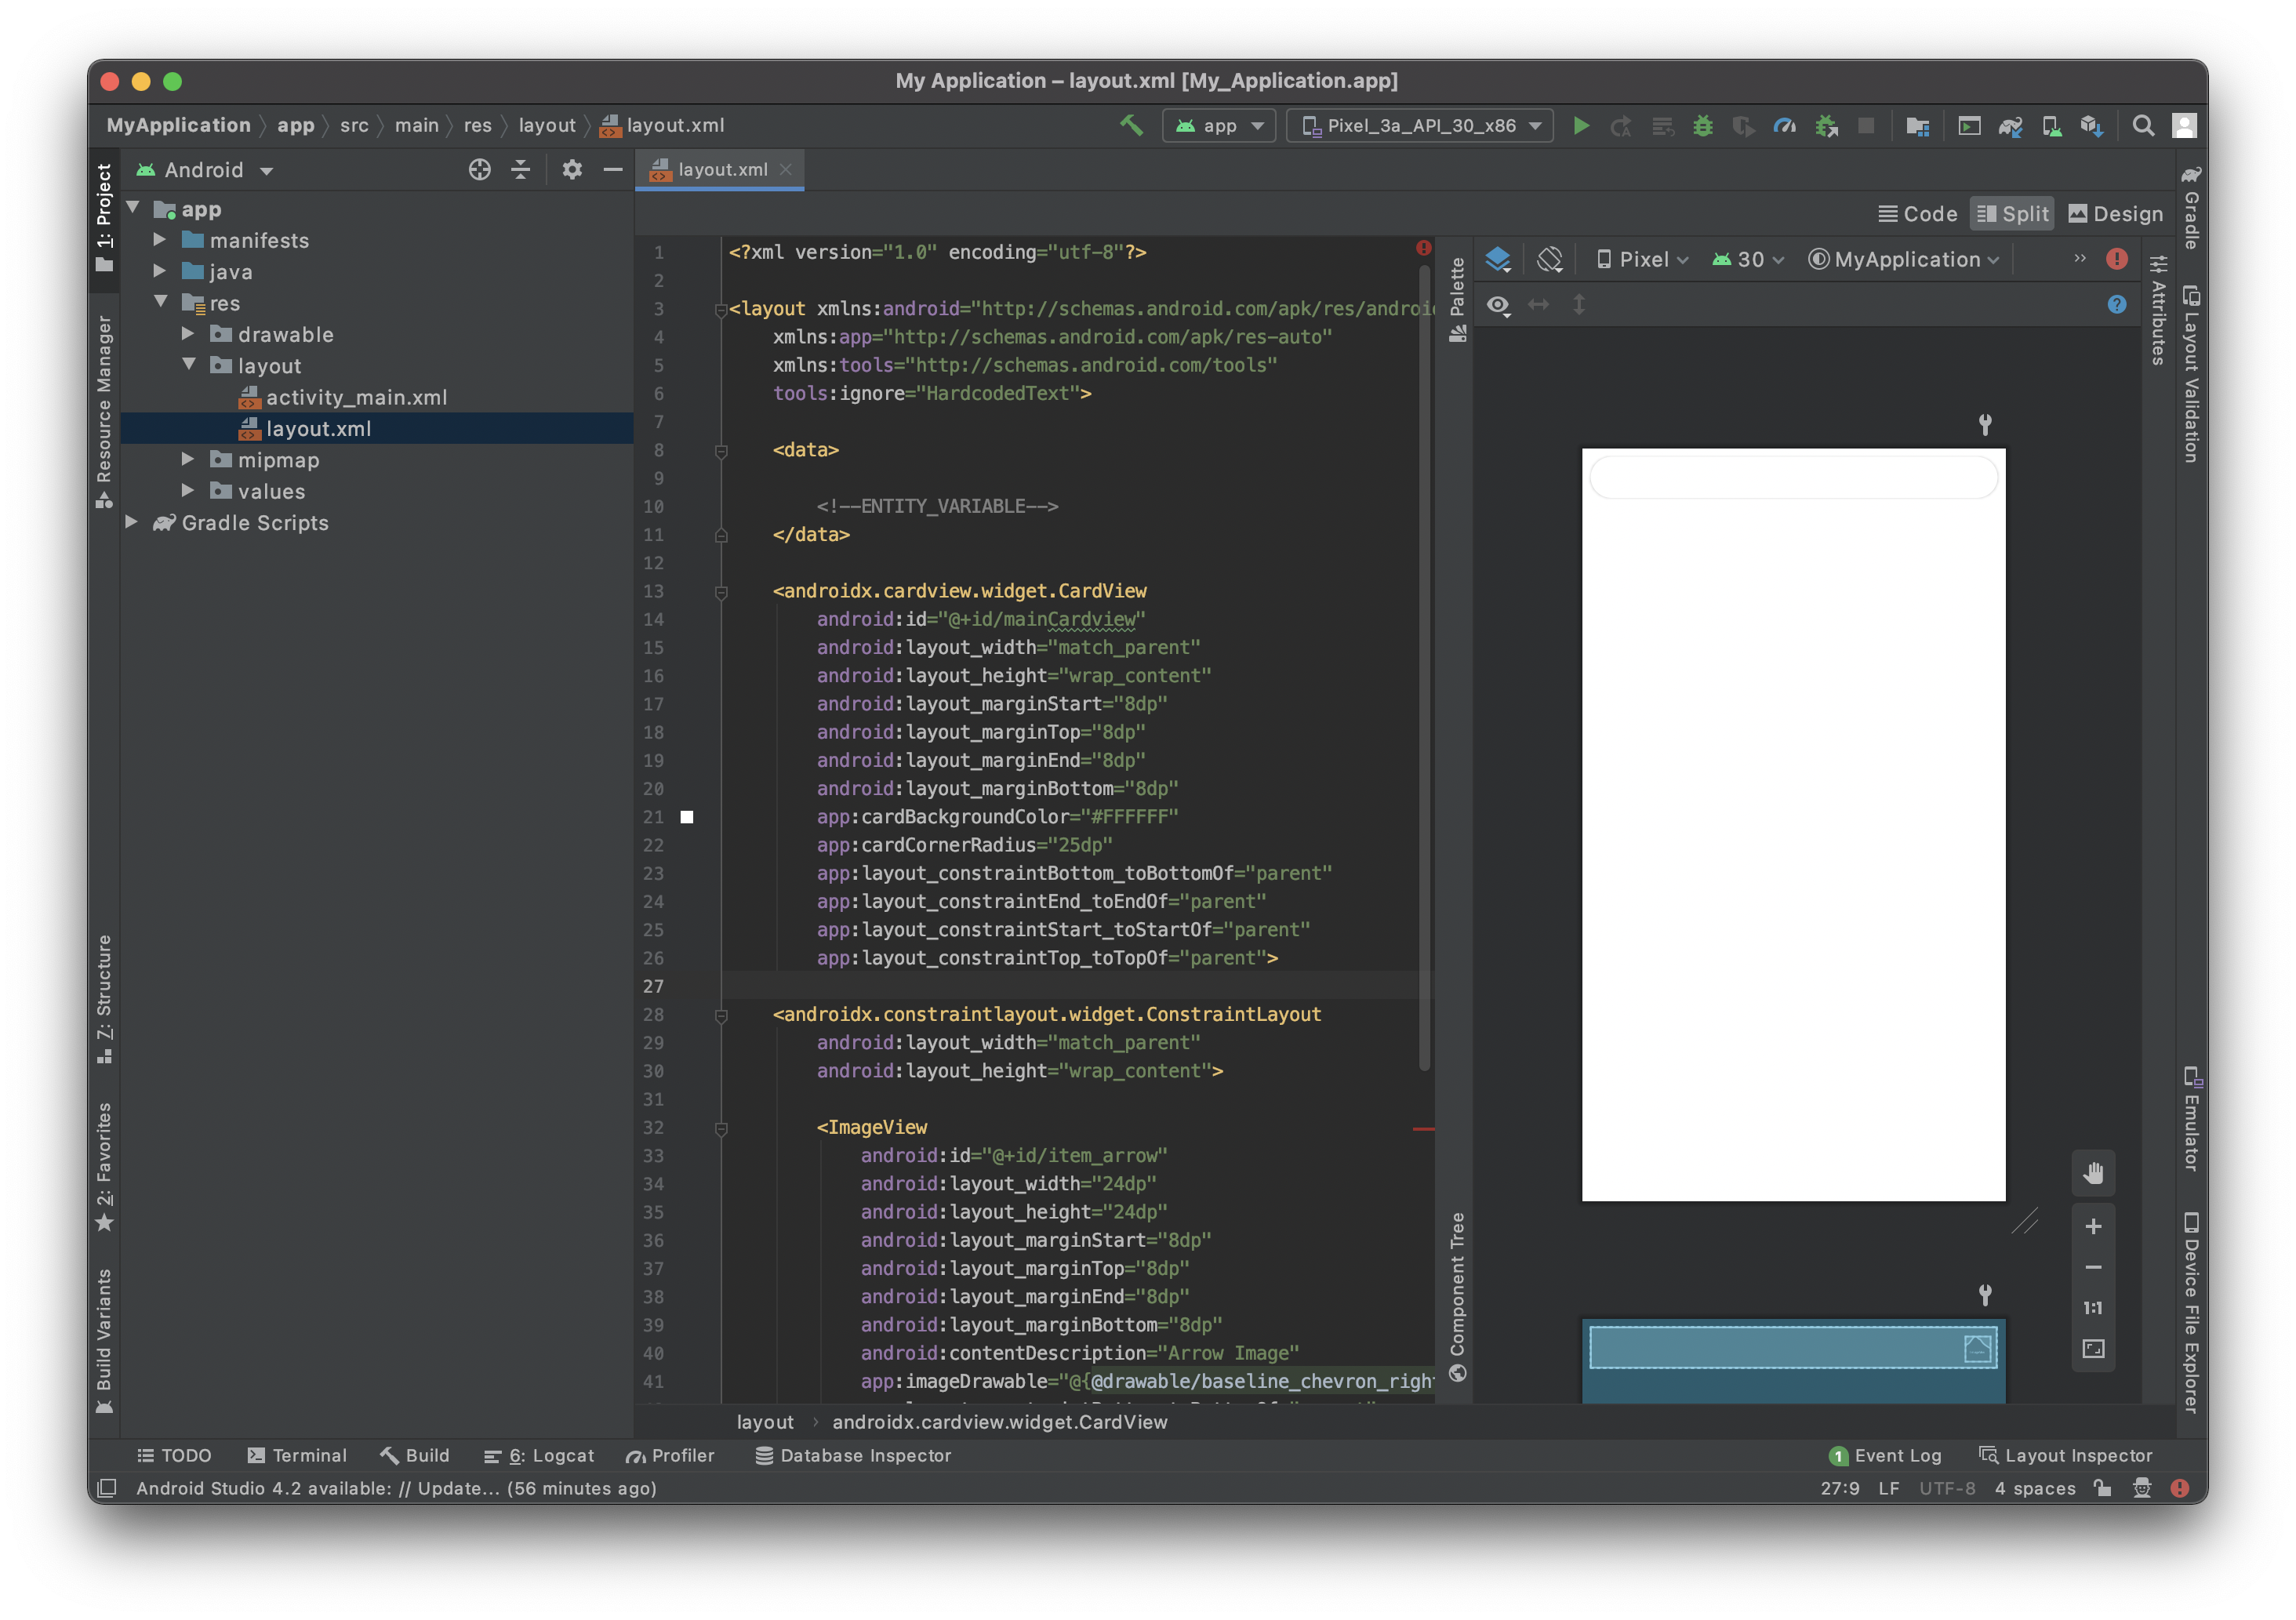Click white color swatch at line 21
Screen dimensions: 2296x1620
click(x=687, y=818)
